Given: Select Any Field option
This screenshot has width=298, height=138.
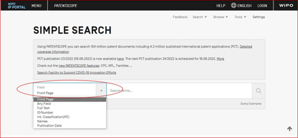Looking at the screenshot, I should (70, 104).
